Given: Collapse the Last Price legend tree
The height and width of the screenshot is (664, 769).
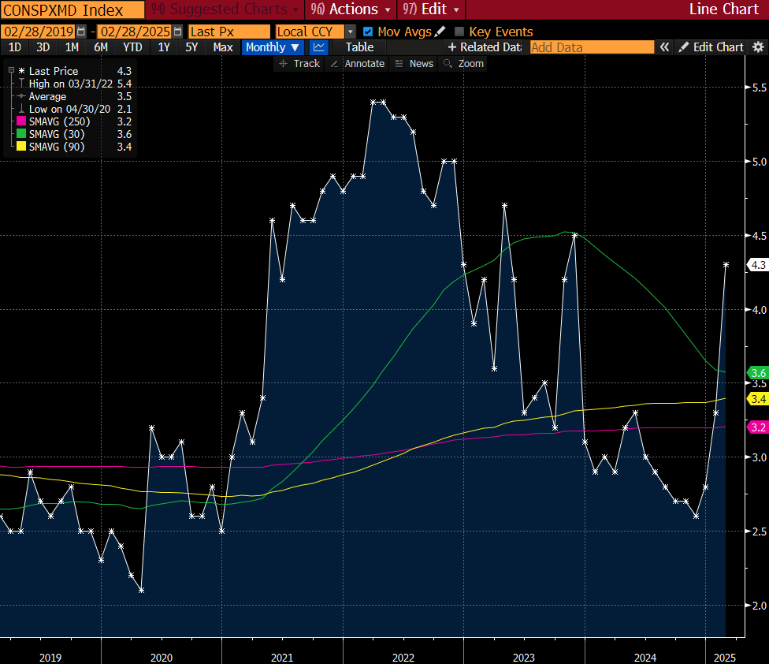Looking at the screenshot, I should pos(11,71).
